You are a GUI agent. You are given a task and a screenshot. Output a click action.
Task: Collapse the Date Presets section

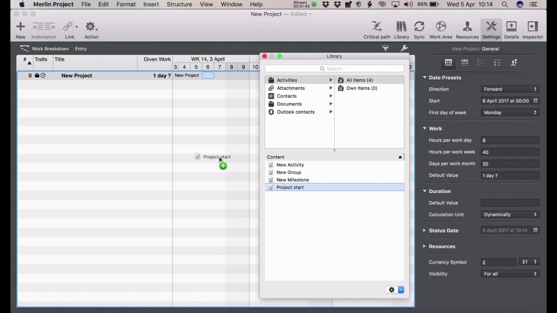424,77
